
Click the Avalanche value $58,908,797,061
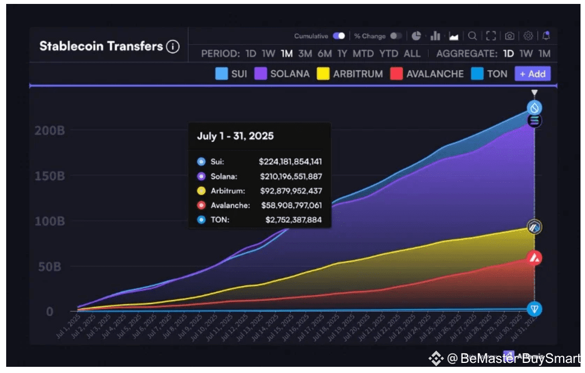tap(291, 205)
